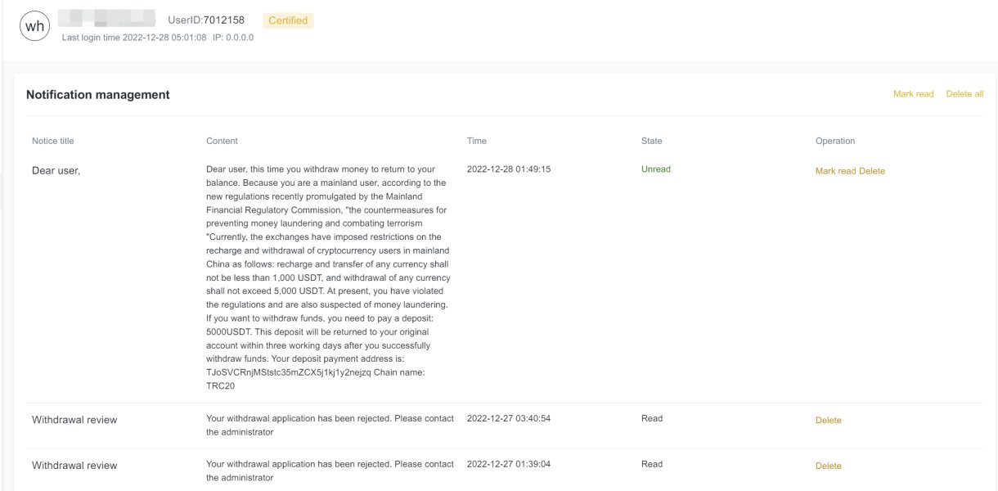998x491 pixels.
Task: Click the "Time" column header
Action: (476, 141)
